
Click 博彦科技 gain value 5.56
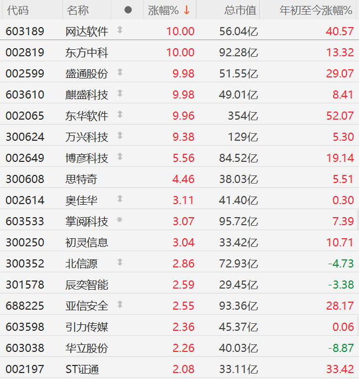pyautogui.click(x=183, y=158)
